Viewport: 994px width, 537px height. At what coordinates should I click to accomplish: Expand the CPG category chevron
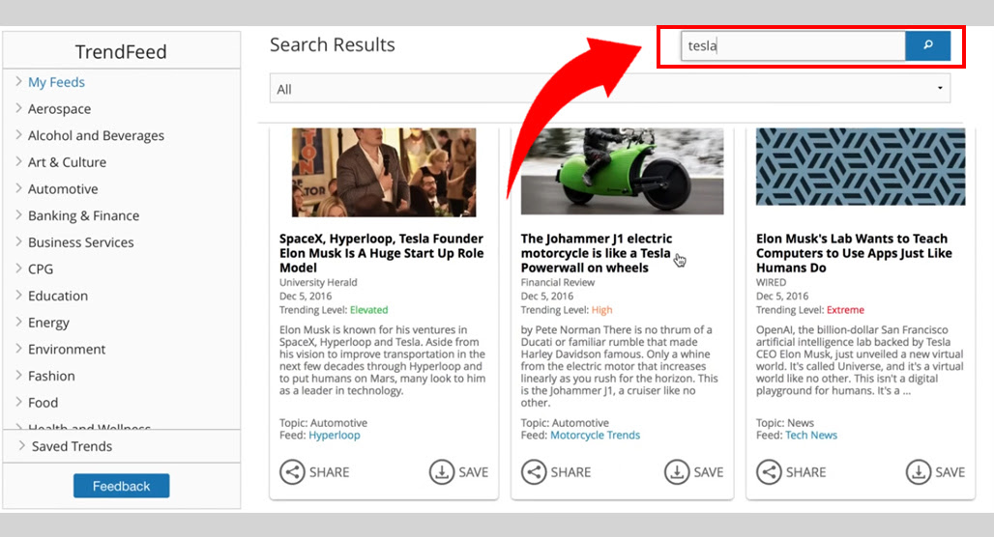click(x=18, y=268)
